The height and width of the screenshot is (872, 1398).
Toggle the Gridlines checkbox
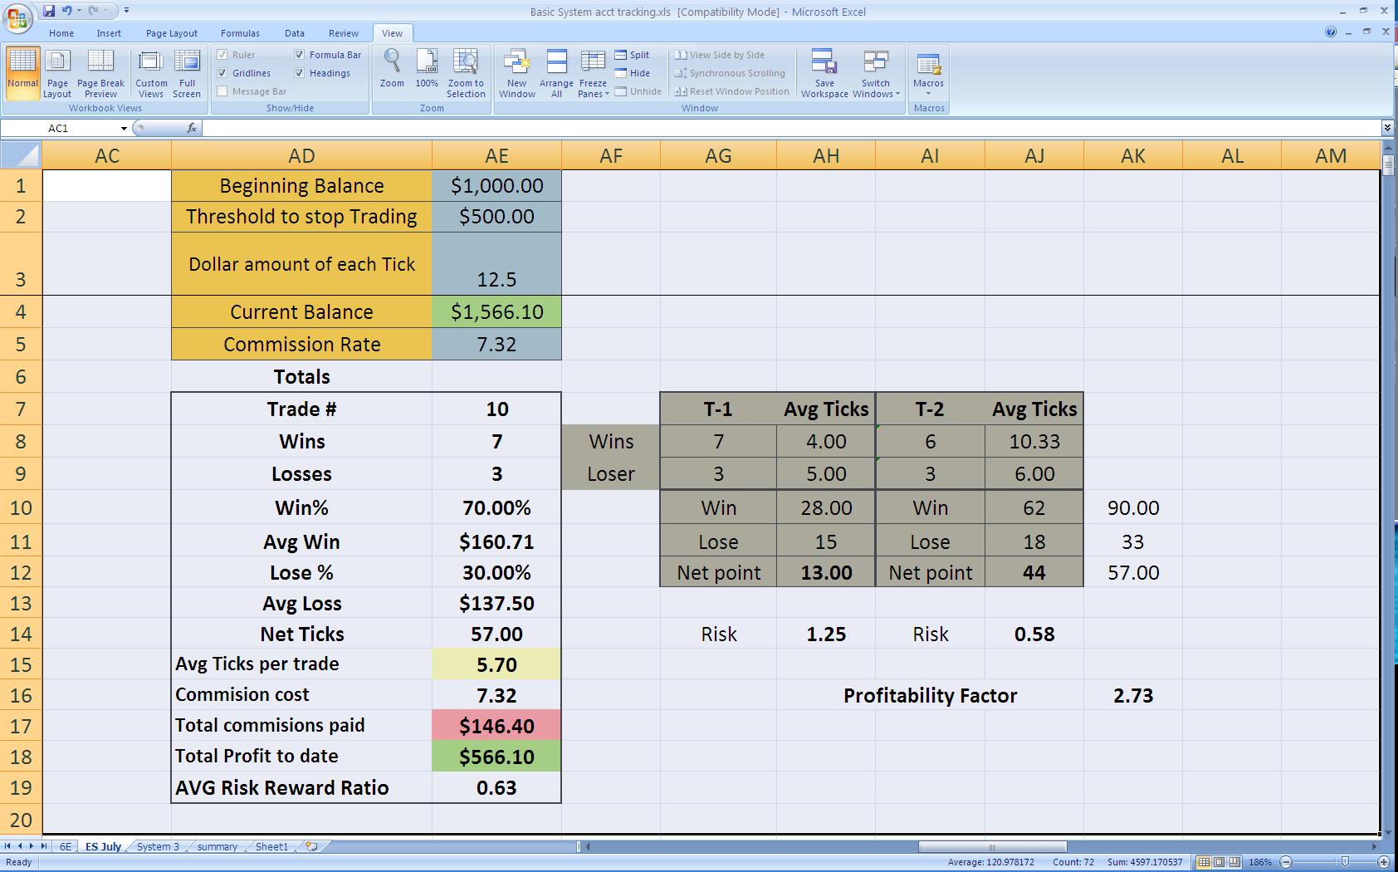click(222, 73)
